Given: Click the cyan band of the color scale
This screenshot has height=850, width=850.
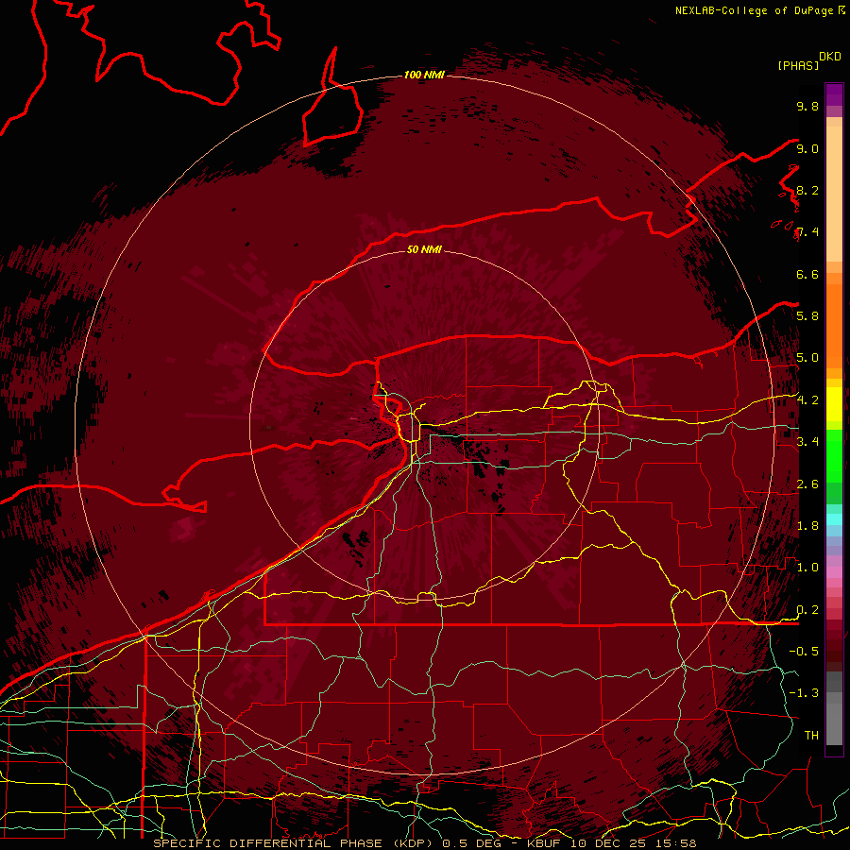Looking at the screenshot, I should coord(834,519).
